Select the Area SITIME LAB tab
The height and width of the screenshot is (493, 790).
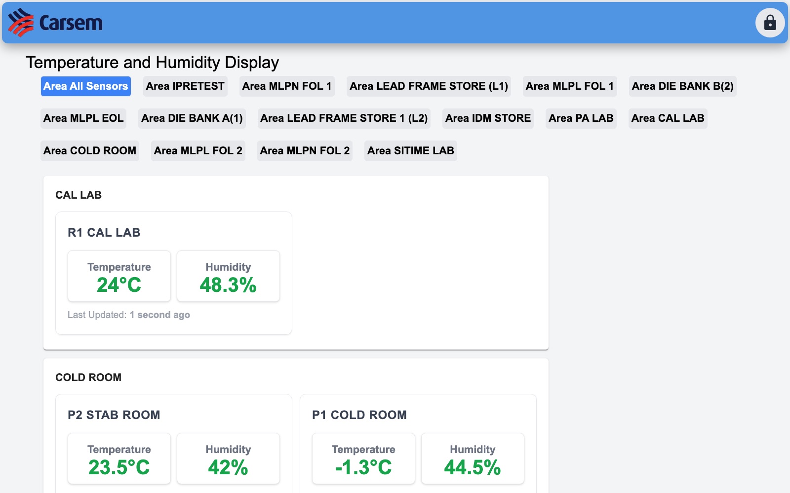coord(411,151)
